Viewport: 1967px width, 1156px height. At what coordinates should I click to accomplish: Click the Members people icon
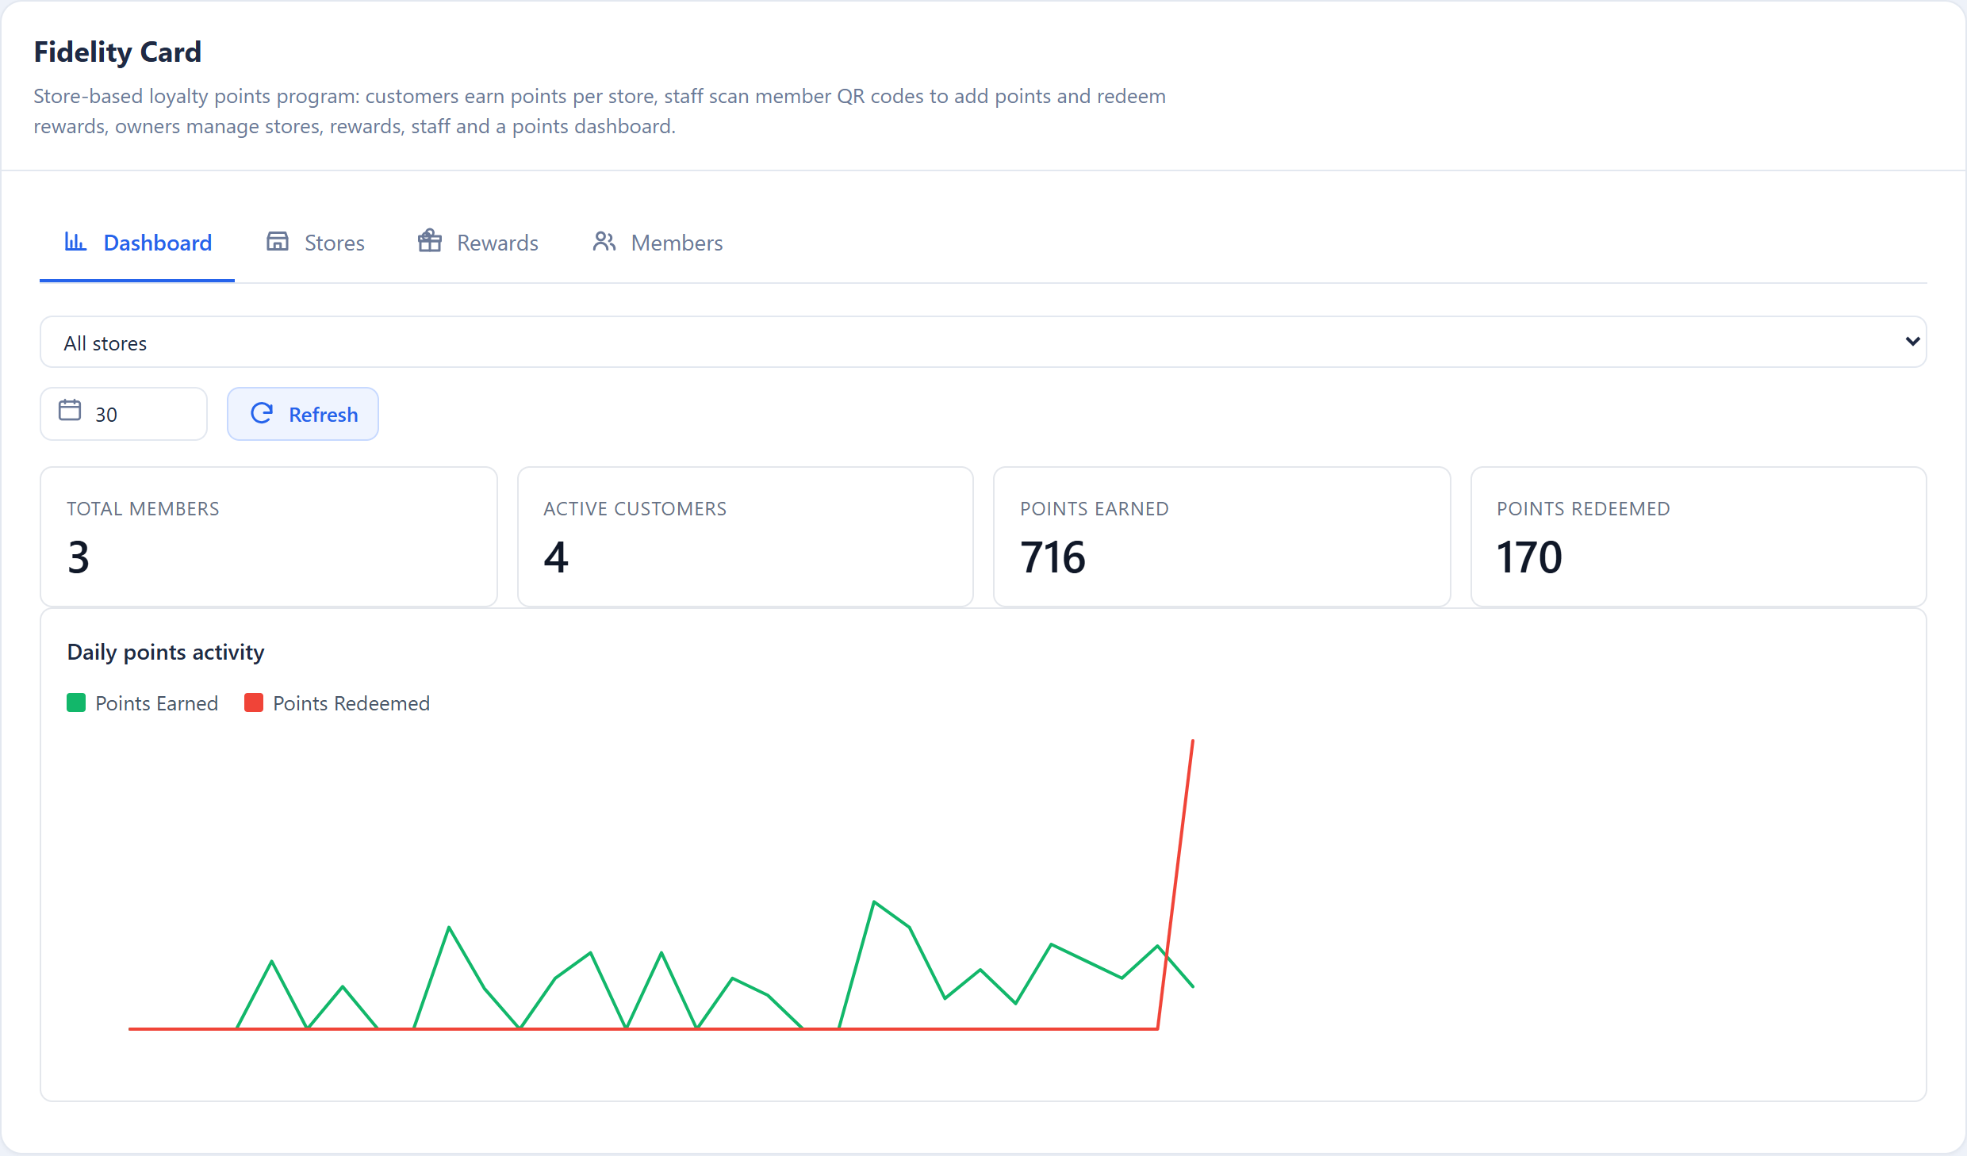(604, 242)
